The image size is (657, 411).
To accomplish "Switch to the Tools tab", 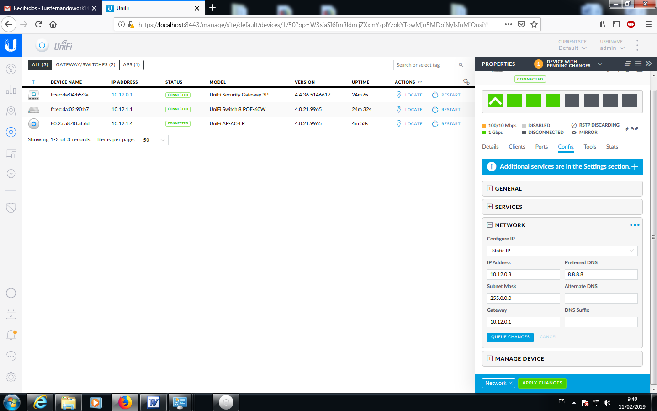I will 590,147.
